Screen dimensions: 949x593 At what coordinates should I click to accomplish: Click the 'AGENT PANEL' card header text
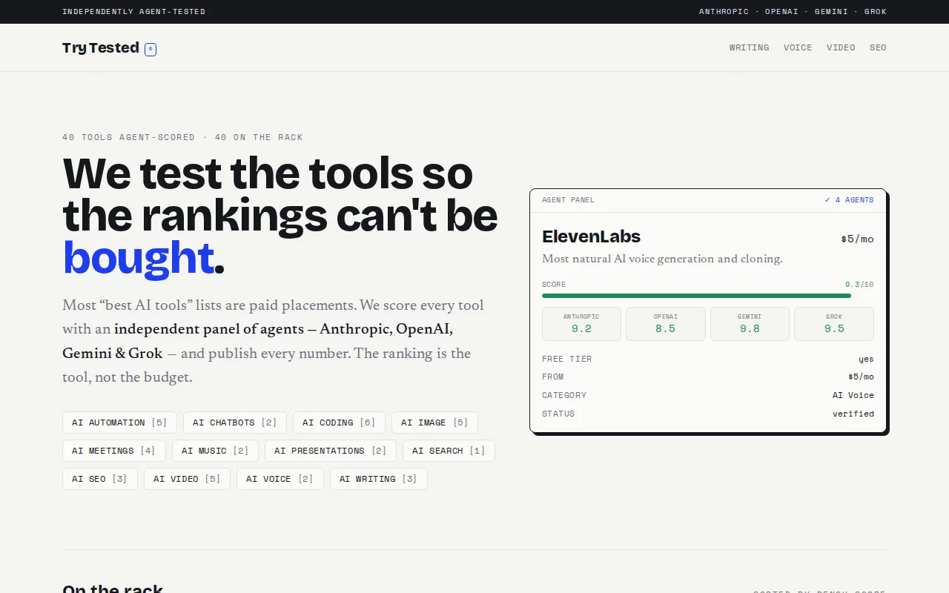click(568, 200)
